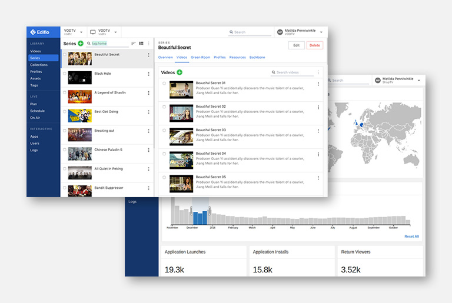Viewport: 452px width, 303px height.
Task: Open Beautiful Secret 01 video thumbnail
Action: tap(181, 89)
